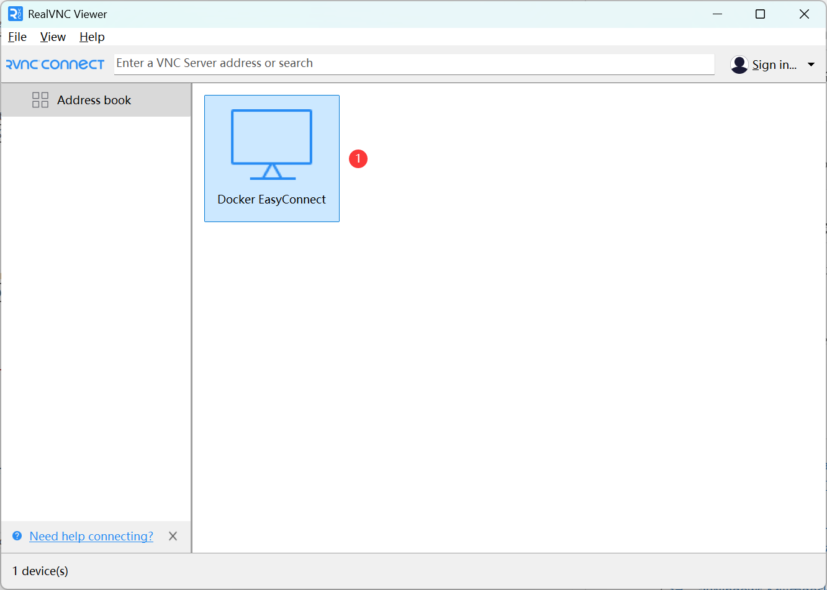Click the Sign in... link
The height and width of the screenshot is (590, 827).
click(x=774, y=65)
